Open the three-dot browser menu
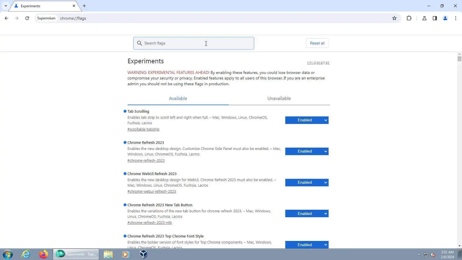The width and height of the screenshot is (462, 260). pyautogui.click(x=456, y=18)
